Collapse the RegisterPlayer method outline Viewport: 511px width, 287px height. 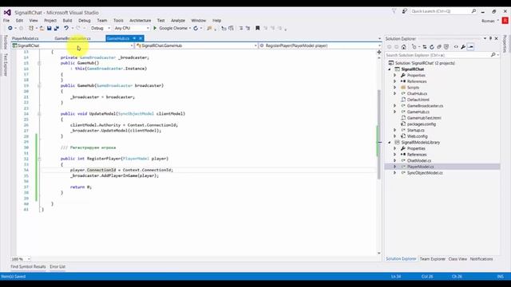click(x=39, y=159)
